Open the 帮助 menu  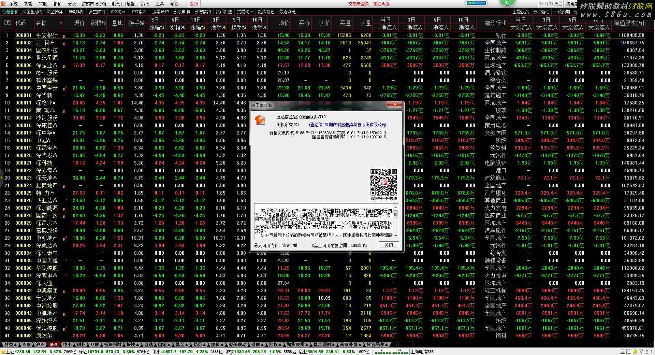[x=174, y=4]
